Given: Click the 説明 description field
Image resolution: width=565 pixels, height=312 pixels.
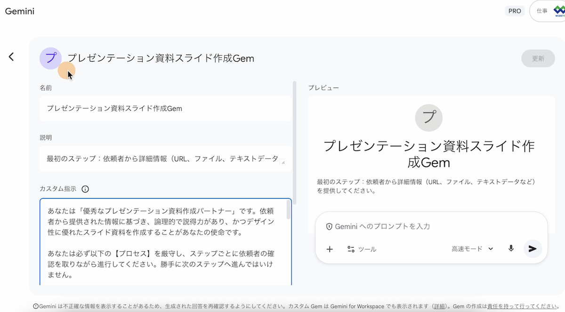Looking at the screenshot, I should point(162,159).
